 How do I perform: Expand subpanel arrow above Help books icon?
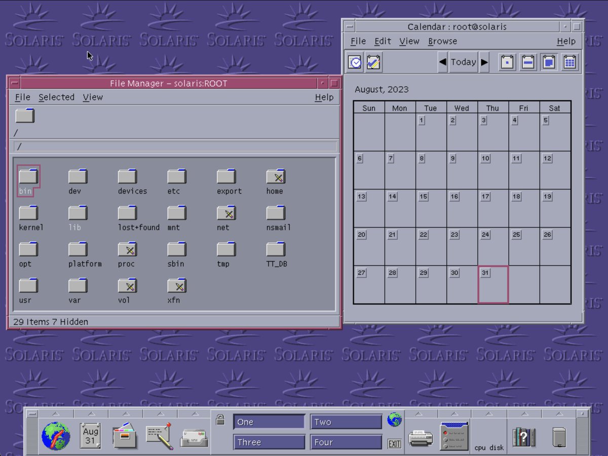pos(524,413)
